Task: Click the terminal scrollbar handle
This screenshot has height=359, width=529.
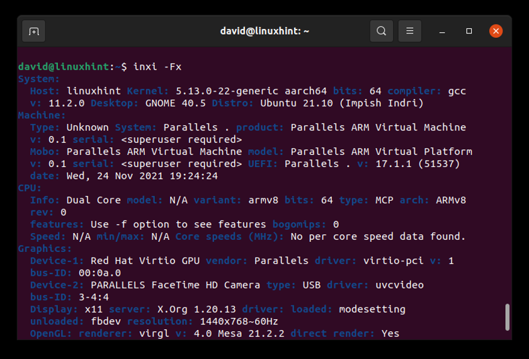Action: tap(507, 317)
